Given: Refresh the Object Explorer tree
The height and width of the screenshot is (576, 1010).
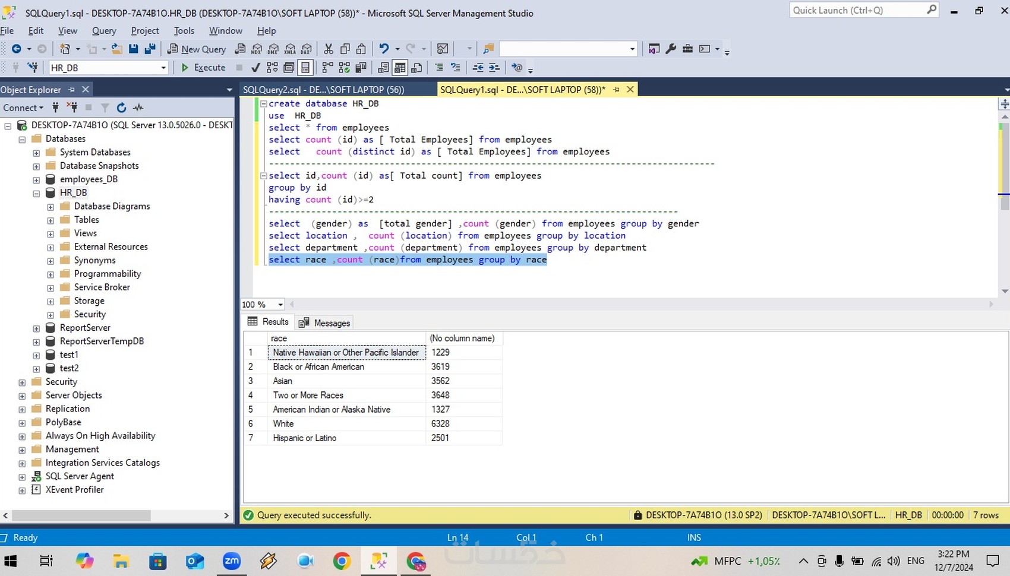Looking at the screenshot, I should (121, 107).
